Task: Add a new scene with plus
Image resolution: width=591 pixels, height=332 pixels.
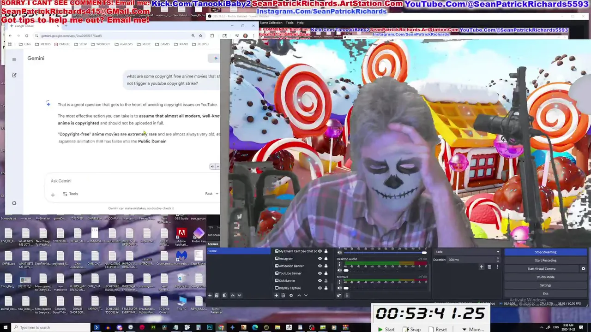Action: click(210, 296)
